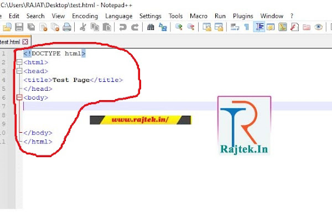332x223 pixels.
Task: Print the document using the printer icon
Action: click(67, 27)
